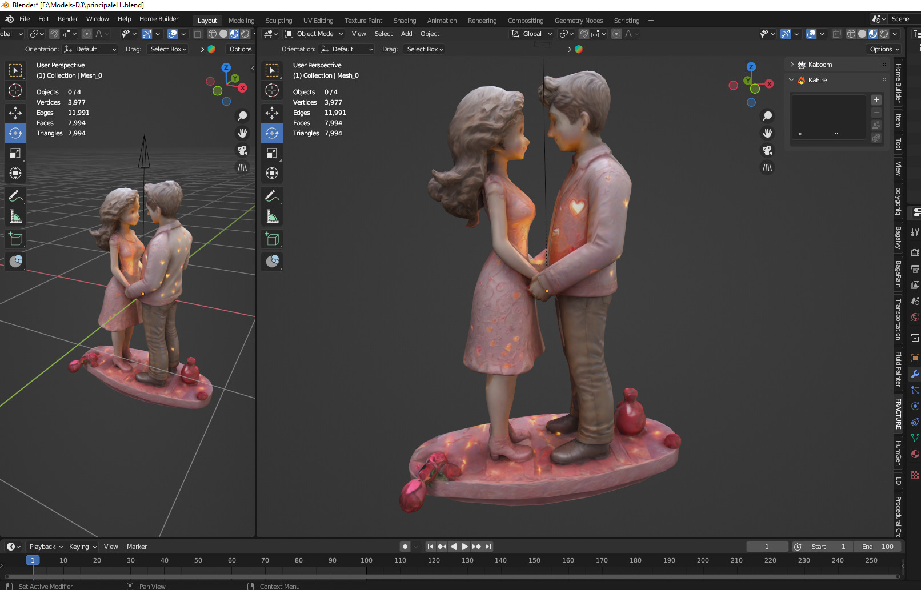Switch to the Sculpting workspace tab
Screen dimensions: 921x590
click(278, 21)
